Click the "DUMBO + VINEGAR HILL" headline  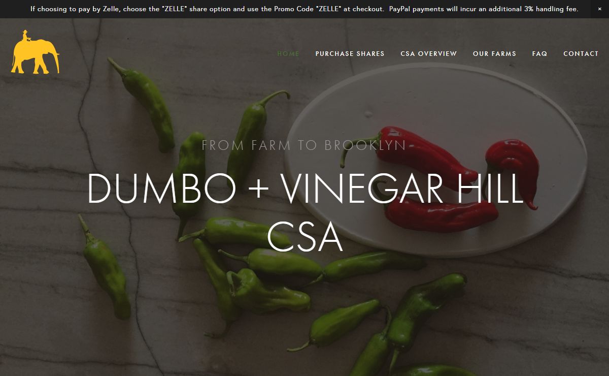pos(306,189)
